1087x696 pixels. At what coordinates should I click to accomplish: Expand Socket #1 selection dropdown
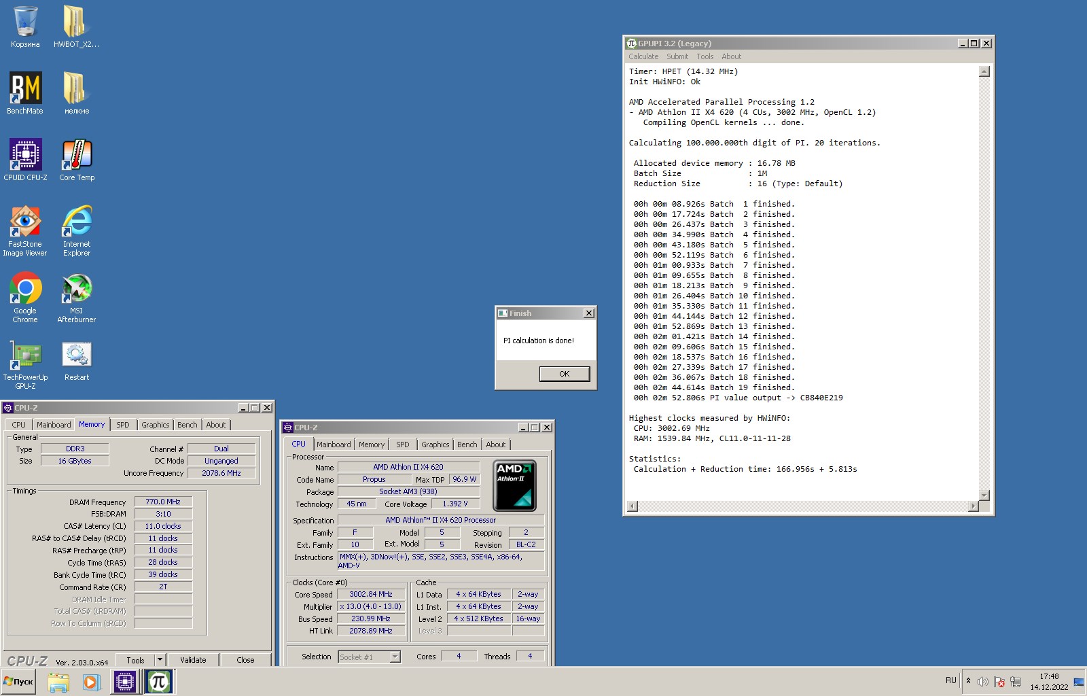395,657
